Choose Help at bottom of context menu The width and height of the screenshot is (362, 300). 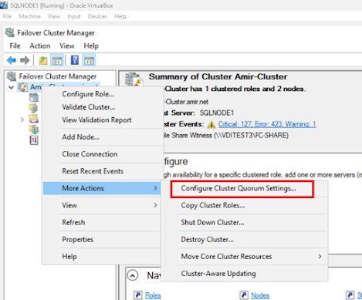click(69, 257)
